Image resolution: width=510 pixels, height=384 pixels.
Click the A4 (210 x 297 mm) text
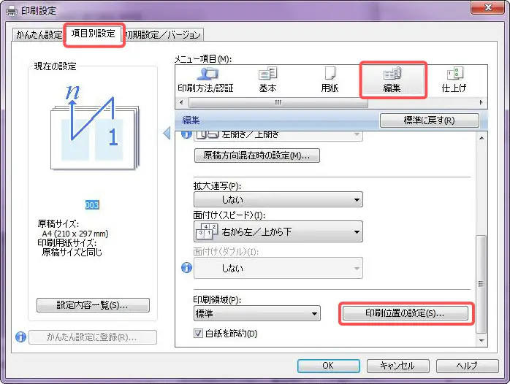point(75,234)
